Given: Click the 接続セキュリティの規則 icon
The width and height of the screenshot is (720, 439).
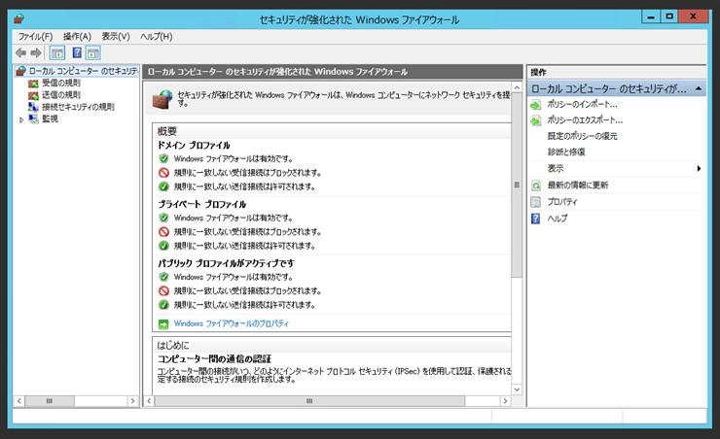Looking at the screenshot, I should point(33,107).
